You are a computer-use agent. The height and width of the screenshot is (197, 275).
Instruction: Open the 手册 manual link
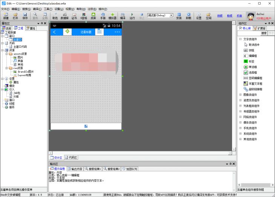pos(239,16)
